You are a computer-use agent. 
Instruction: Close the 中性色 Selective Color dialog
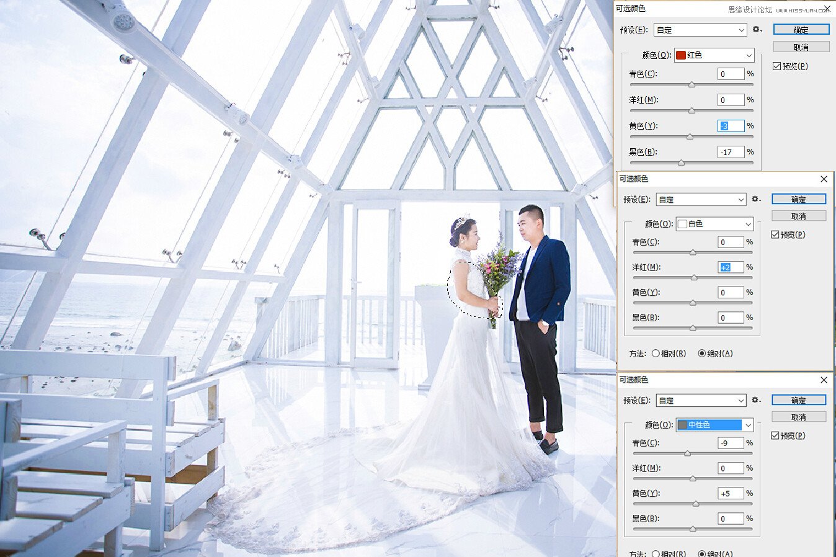point(824,380)
